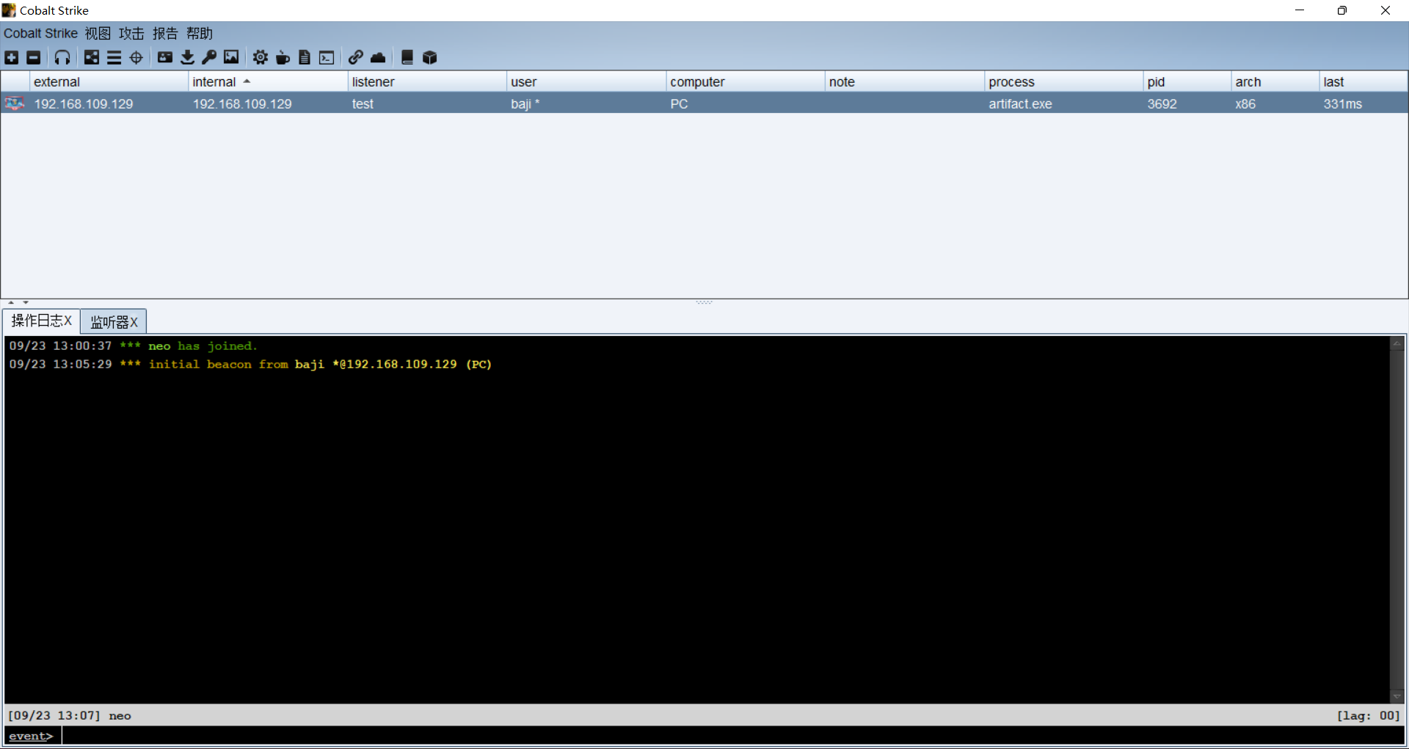Sort by the pid column header

point(1187,81)
